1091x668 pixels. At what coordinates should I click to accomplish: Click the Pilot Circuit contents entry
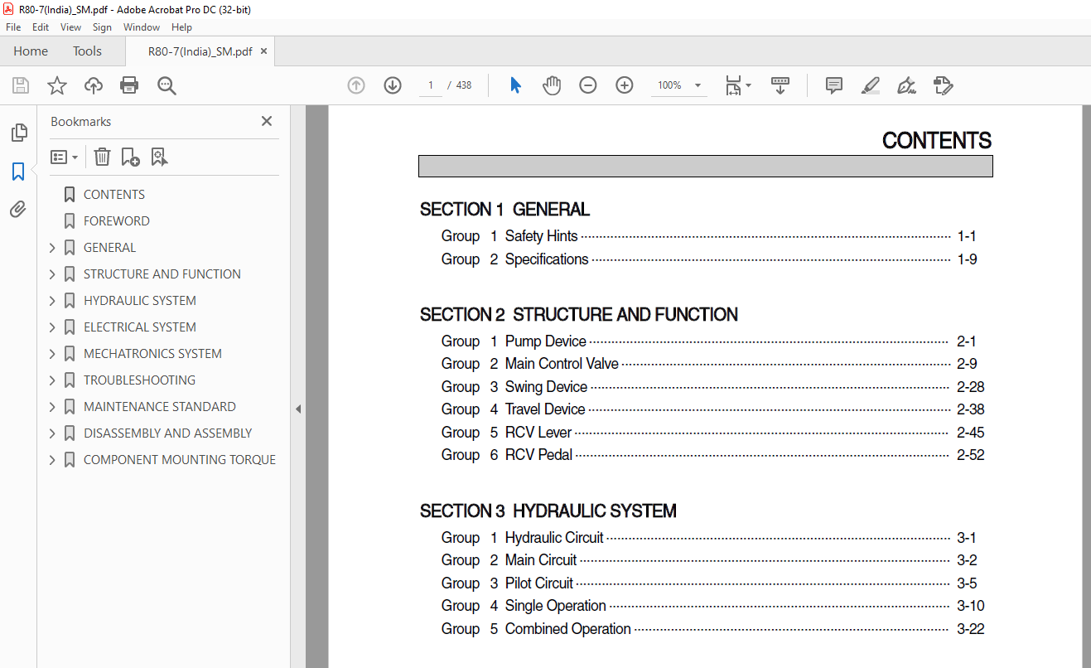tap(709, 583)
